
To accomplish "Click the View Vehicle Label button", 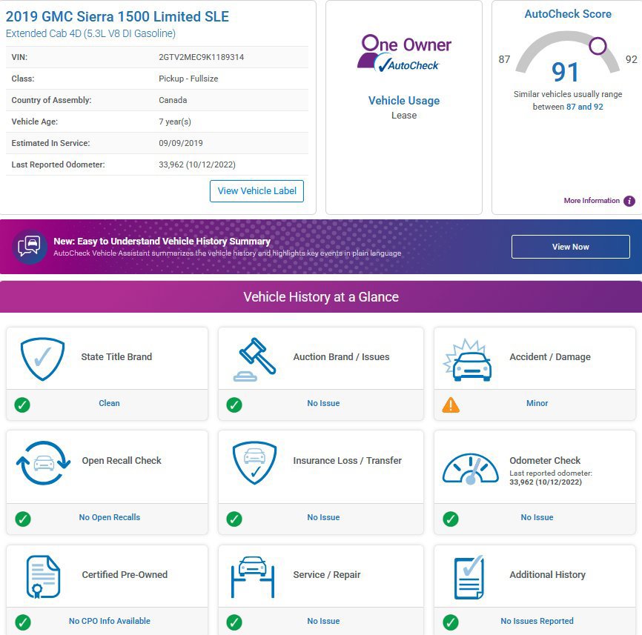I will pyautogui.click(x=257, y=191).
